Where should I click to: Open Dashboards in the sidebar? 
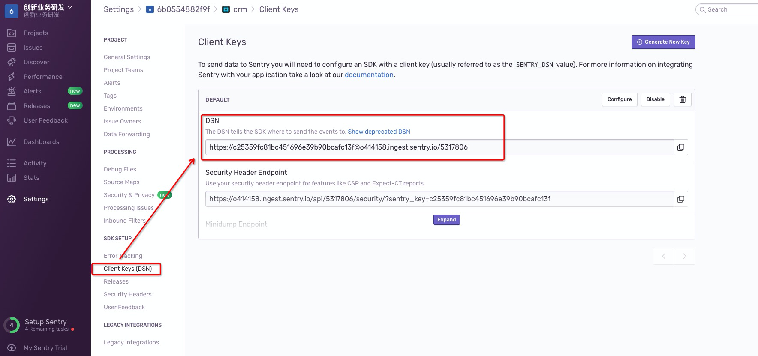click(41, 142)
